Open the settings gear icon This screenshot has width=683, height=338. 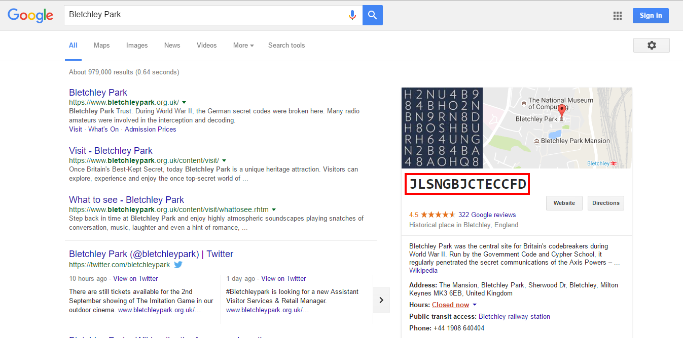click(x=652, y=46)
